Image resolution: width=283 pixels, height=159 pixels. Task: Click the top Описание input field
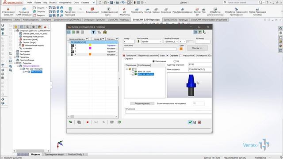point(150,49)
